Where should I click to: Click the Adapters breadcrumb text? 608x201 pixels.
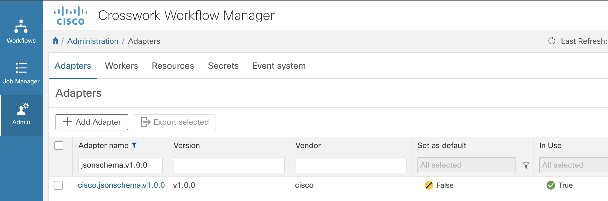[x=144, y=41]
